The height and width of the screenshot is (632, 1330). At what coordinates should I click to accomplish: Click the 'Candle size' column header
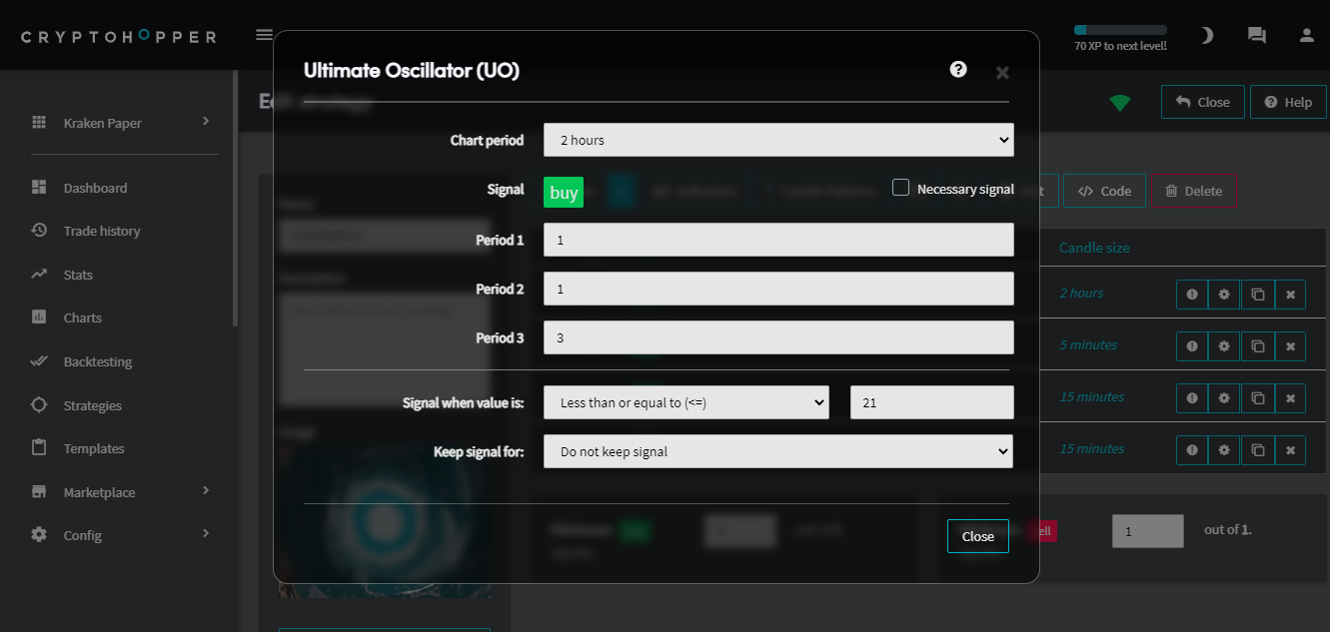(1094, 248)
